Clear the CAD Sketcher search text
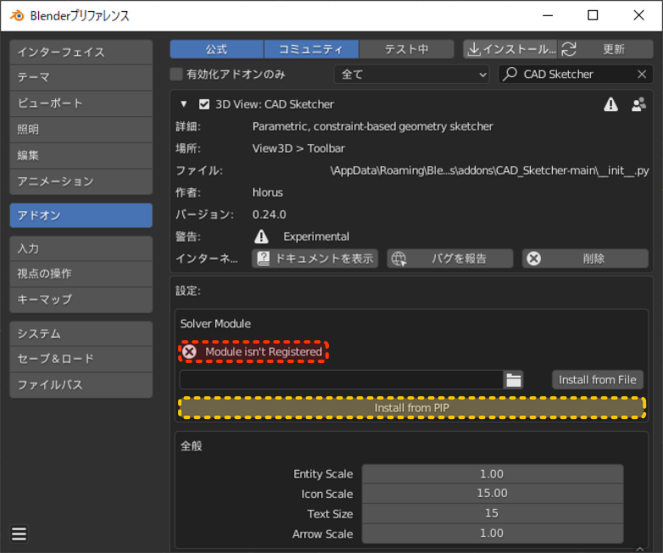663x553 pixels. tap(642, 74)
